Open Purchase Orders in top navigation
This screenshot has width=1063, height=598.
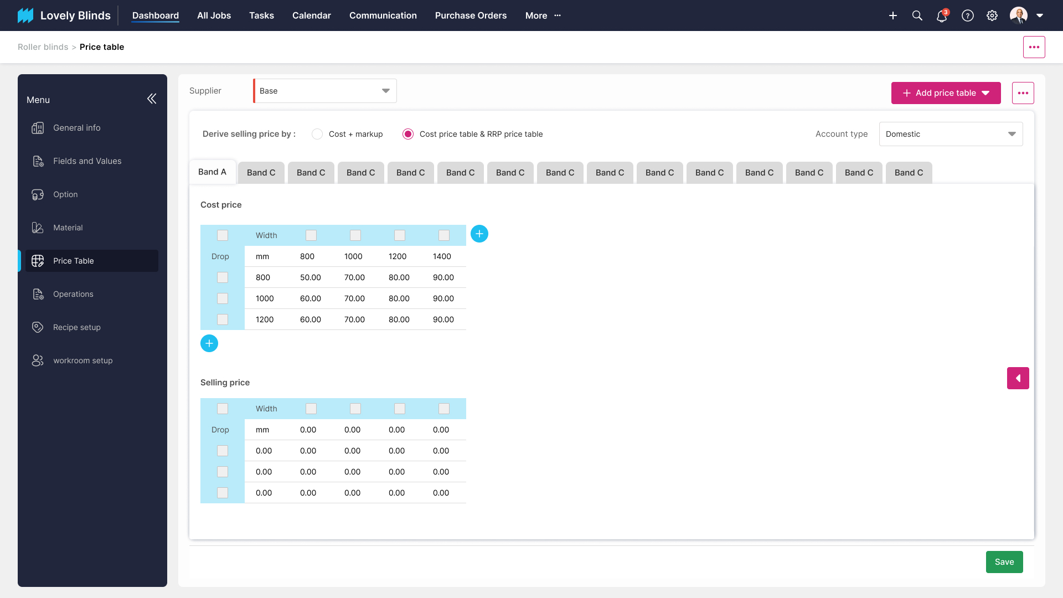471,16
